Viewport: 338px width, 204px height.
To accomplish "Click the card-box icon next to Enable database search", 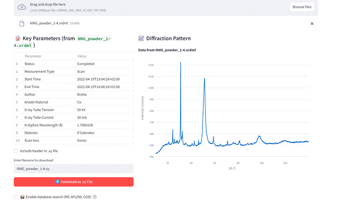I will [22, 197].
